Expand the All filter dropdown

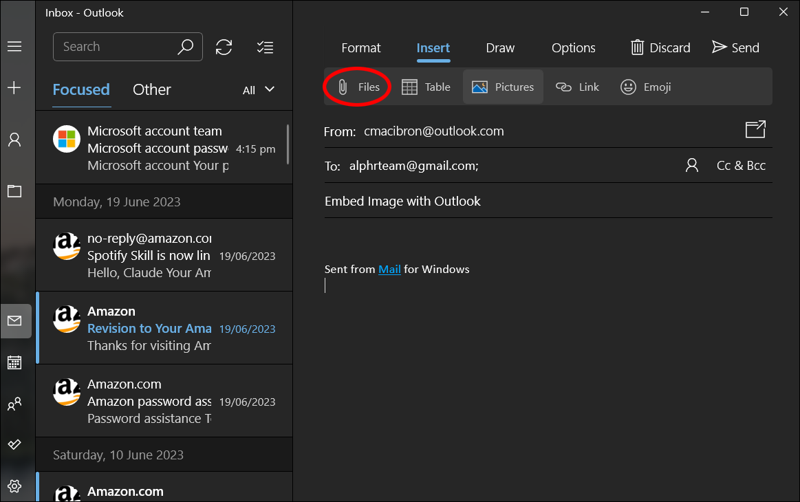[259, 90]
